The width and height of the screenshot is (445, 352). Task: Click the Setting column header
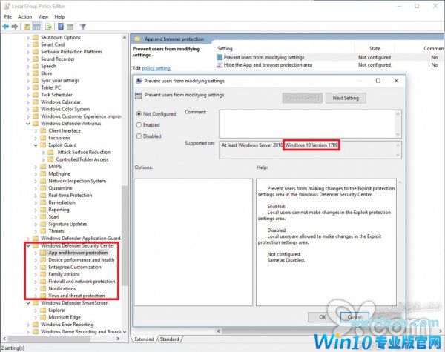point(225,48)
